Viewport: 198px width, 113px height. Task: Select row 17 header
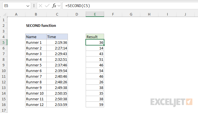(3, 110)
